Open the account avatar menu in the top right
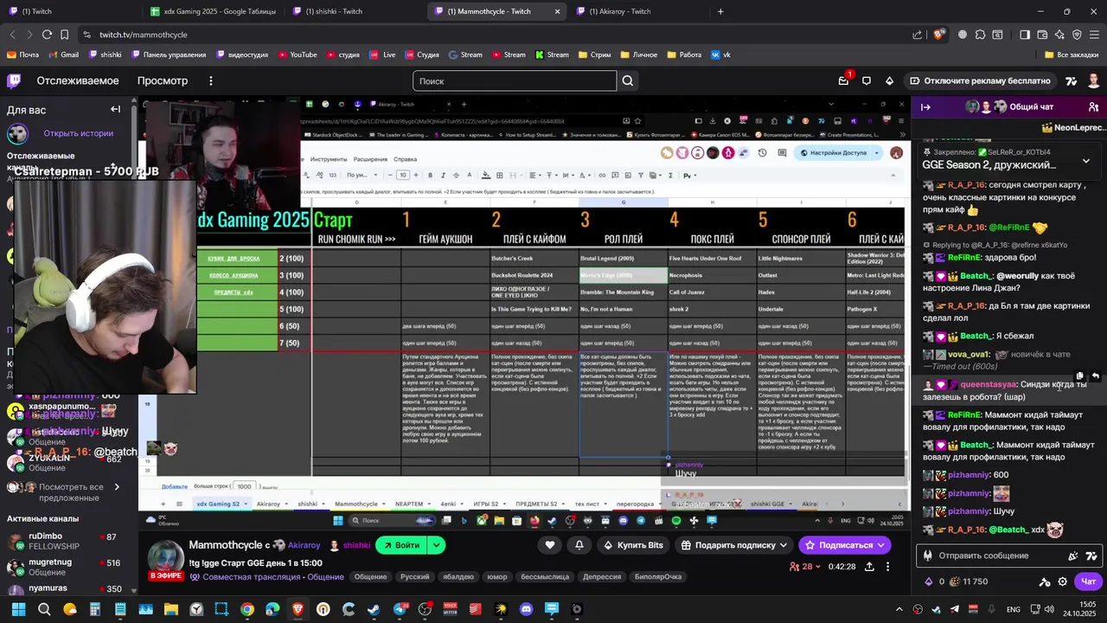Screen dimensions: 1107x623 coord(1094,80)
